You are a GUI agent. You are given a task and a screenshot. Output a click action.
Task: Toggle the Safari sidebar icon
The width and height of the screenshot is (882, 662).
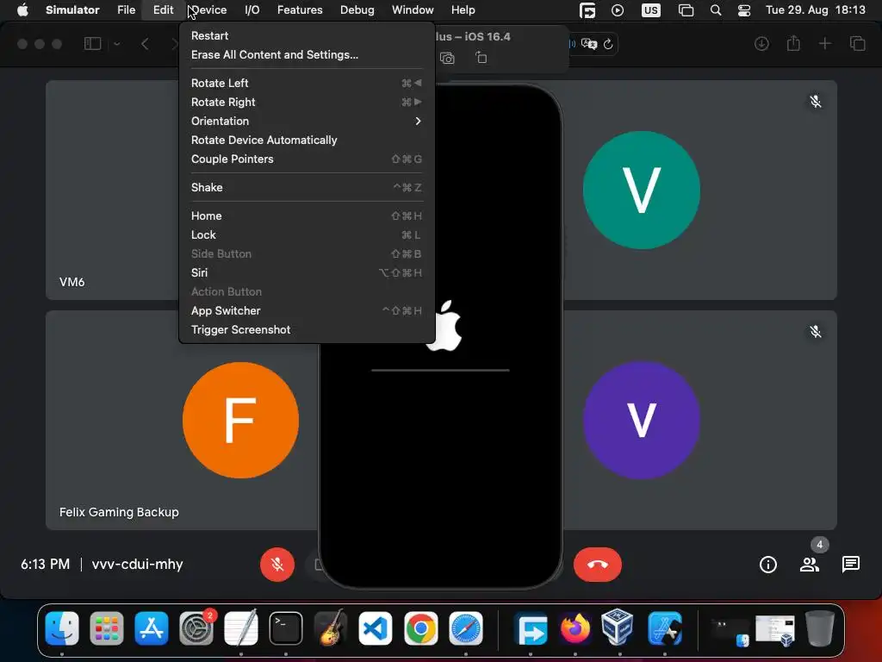[92, 43]
